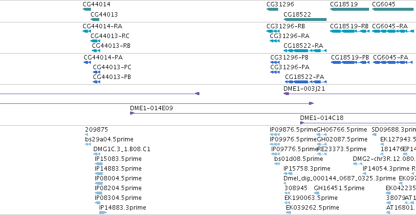The height and width of the screenshot is (215, 416).
Task: Select the CG44013-PB coding feature
Action: click(97, 82)
